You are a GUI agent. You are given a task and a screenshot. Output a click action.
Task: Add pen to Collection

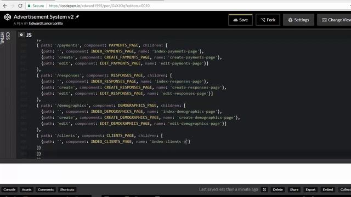pyautogui.click(x=345, y=190)
